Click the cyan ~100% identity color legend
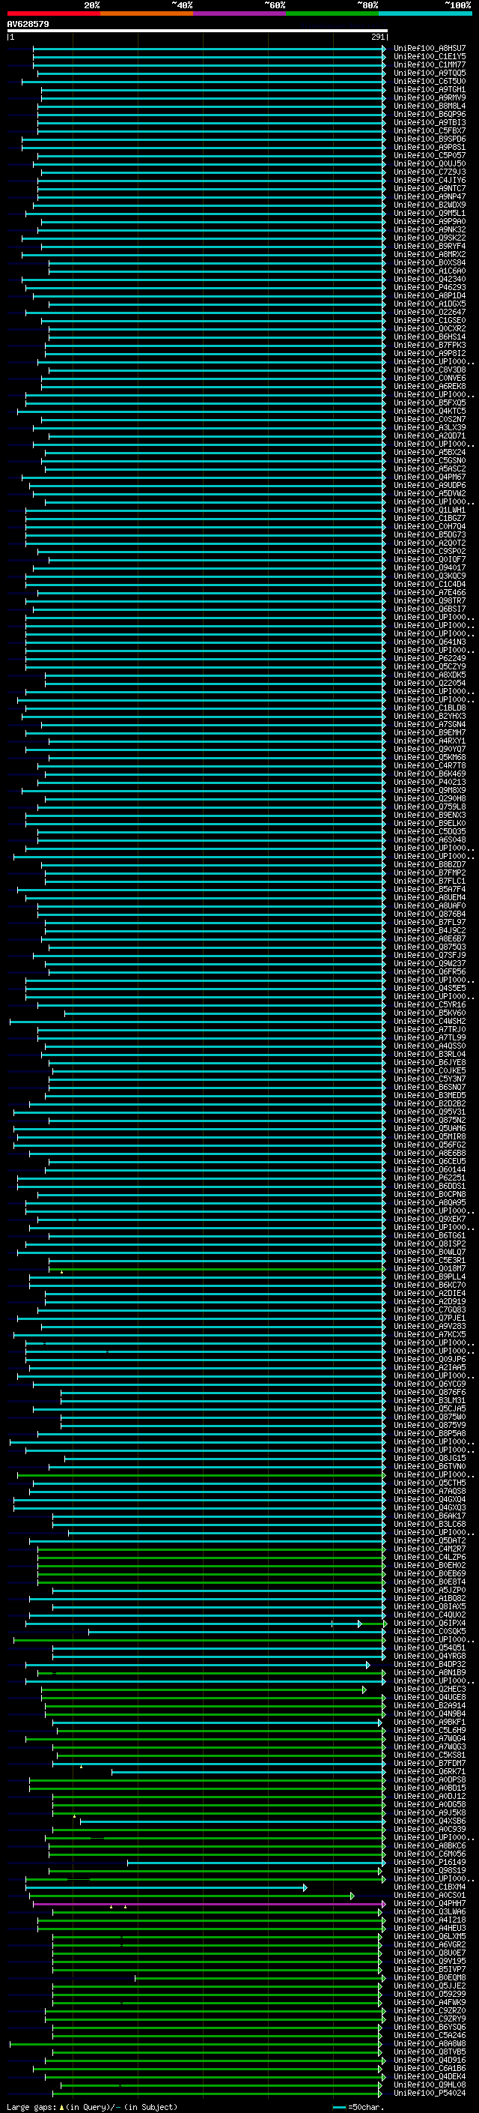 (425, 13)
